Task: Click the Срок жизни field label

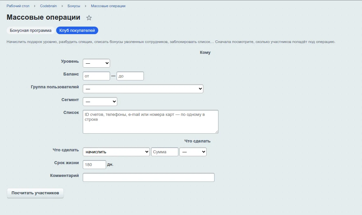Action: (66, 162)
